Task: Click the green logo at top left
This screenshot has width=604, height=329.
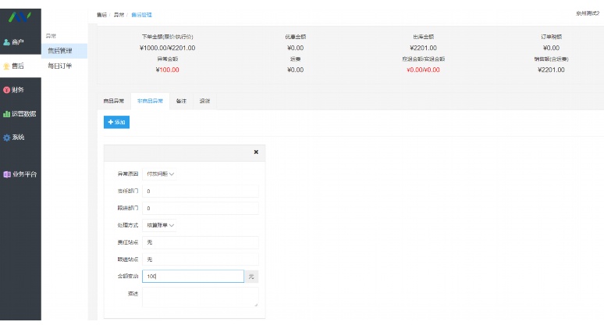Action: (x=20, y=16)
